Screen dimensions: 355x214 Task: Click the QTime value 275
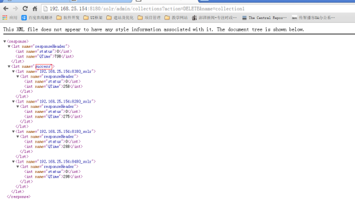pyautogui.click(x=67, y=116)
